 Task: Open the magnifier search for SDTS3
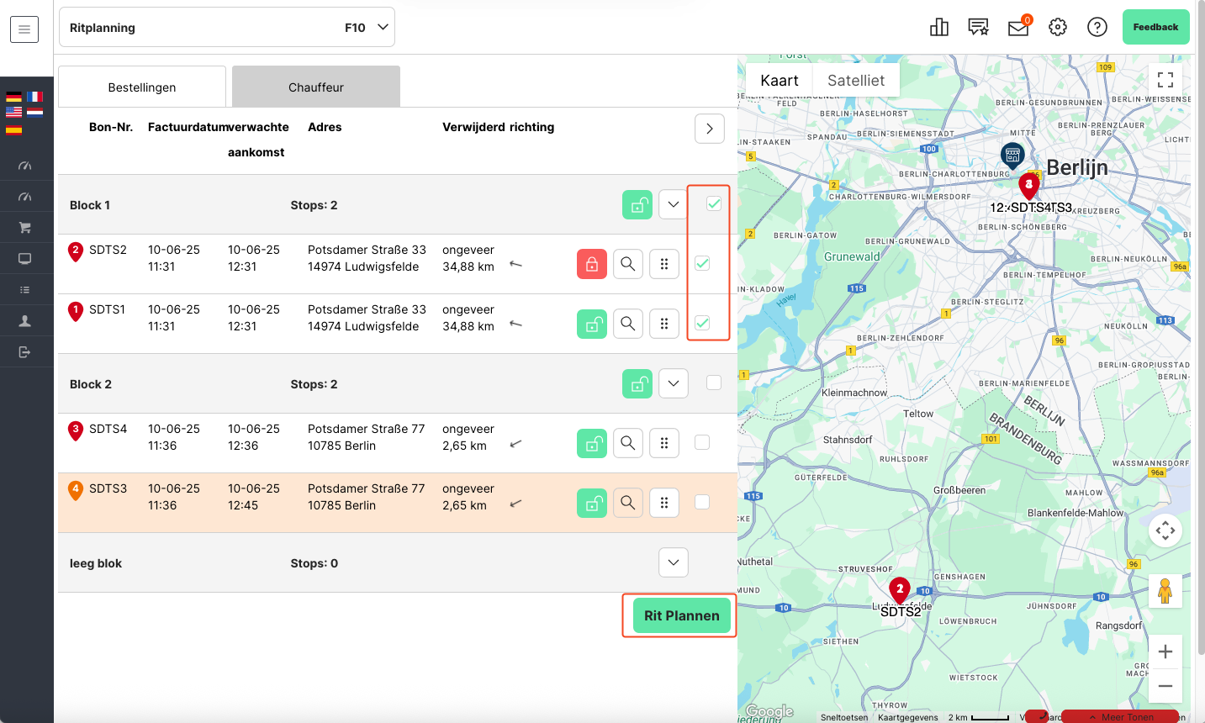pos(628,503)
